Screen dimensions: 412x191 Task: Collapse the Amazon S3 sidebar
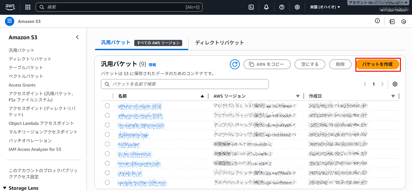(x=77, y=37)
